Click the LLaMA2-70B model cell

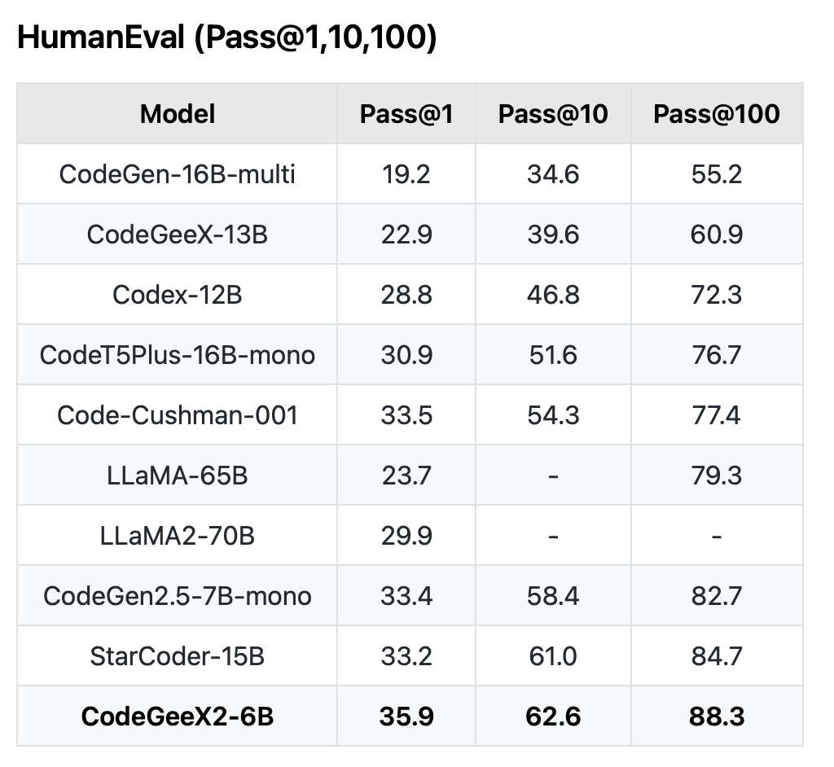(x=178, y=536)
